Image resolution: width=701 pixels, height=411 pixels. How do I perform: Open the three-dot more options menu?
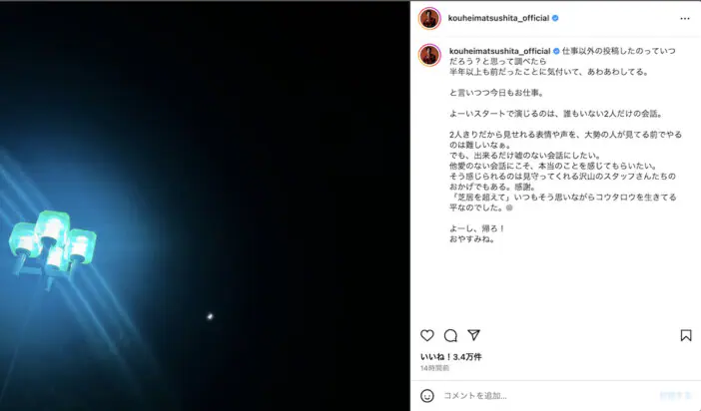pyautogui.click(x=685, y=18)
